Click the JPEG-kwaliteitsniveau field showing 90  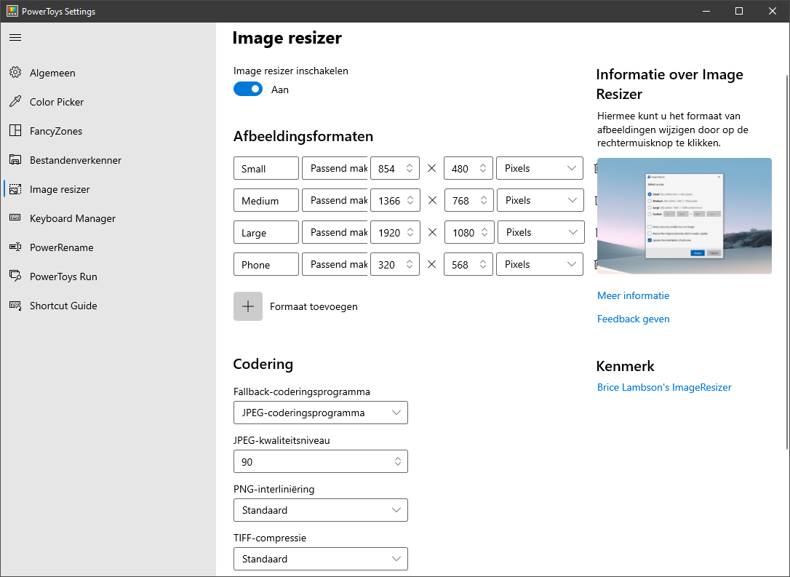(x=320, y=461)
